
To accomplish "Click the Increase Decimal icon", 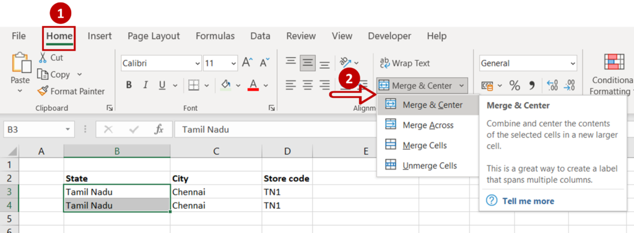I will 552,86.
